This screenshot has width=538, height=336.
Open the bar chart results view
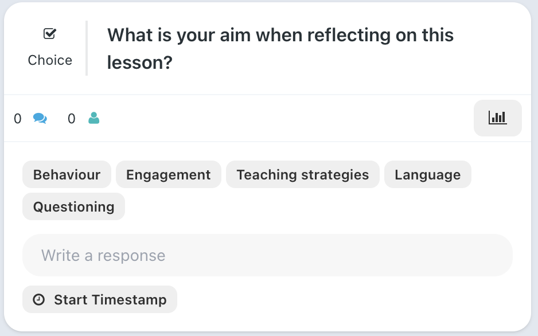[x=497, y=118]
